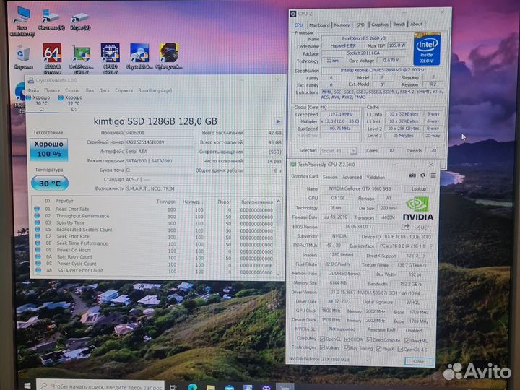Open the Socket selection dropdown in CPU-Z
The width and height of the screenshot is (520, 390).
(x=339, y=150)
